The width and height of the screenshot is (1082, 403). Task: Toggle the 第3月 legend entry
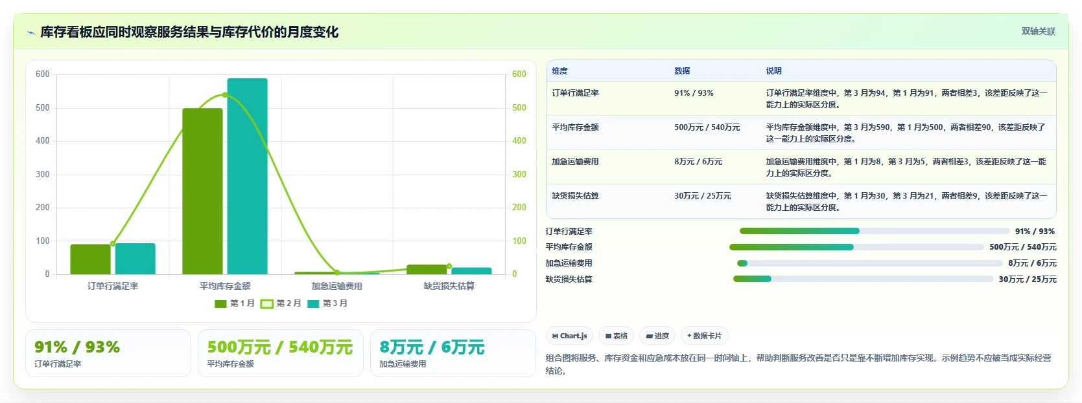point(327,303)
